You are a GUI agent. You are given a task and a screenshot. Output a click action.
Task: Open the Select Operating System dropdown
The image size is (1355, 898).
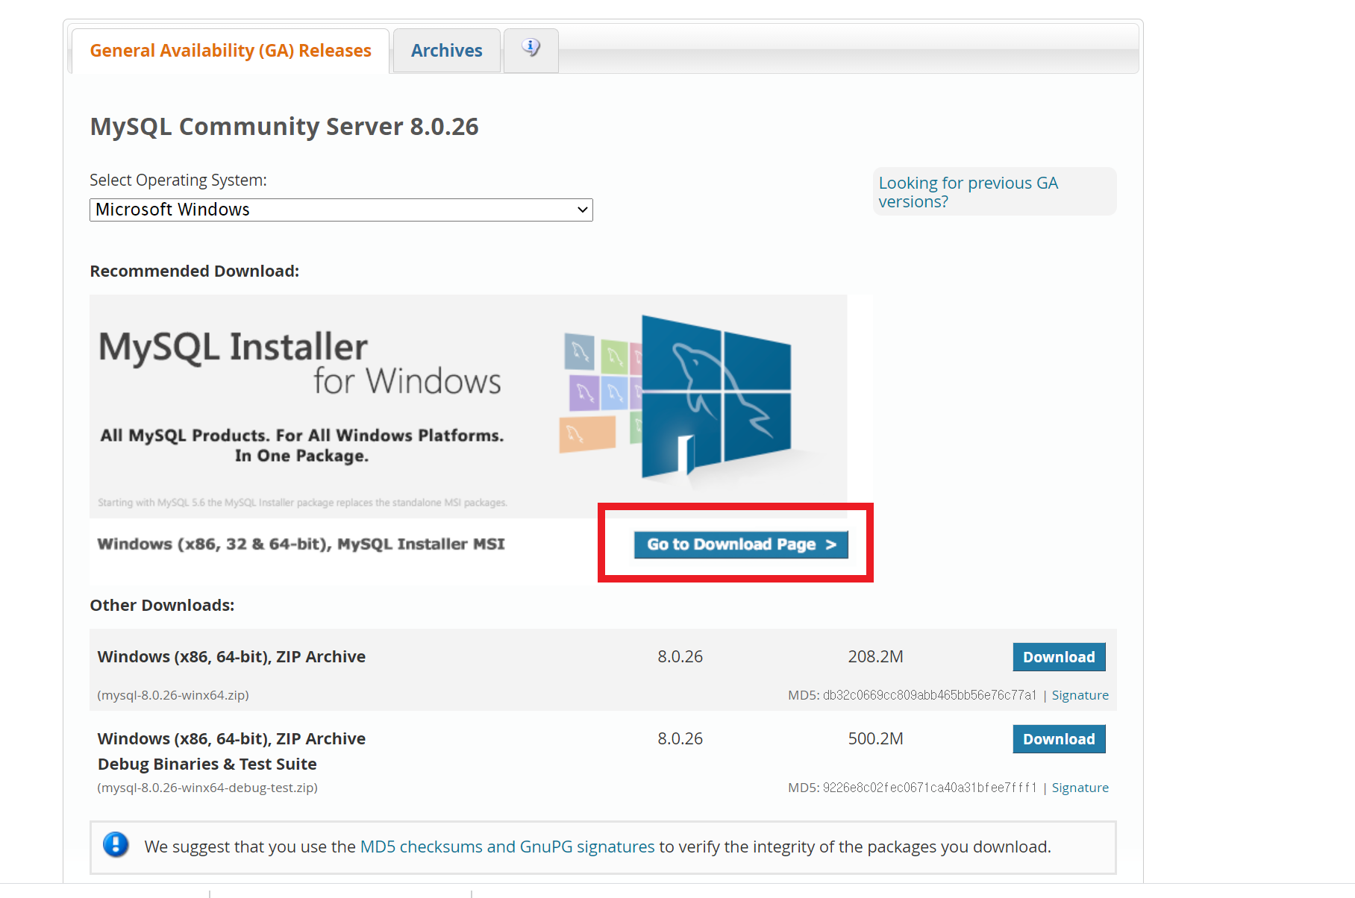coord(341,210)
